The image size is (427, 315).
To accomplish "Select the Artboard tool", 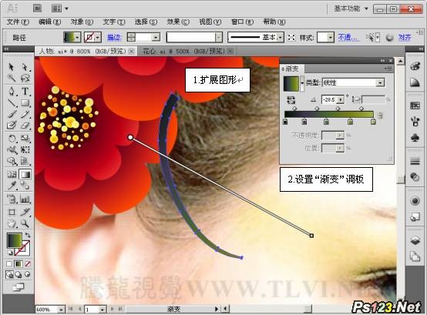I will coord(12,212).
